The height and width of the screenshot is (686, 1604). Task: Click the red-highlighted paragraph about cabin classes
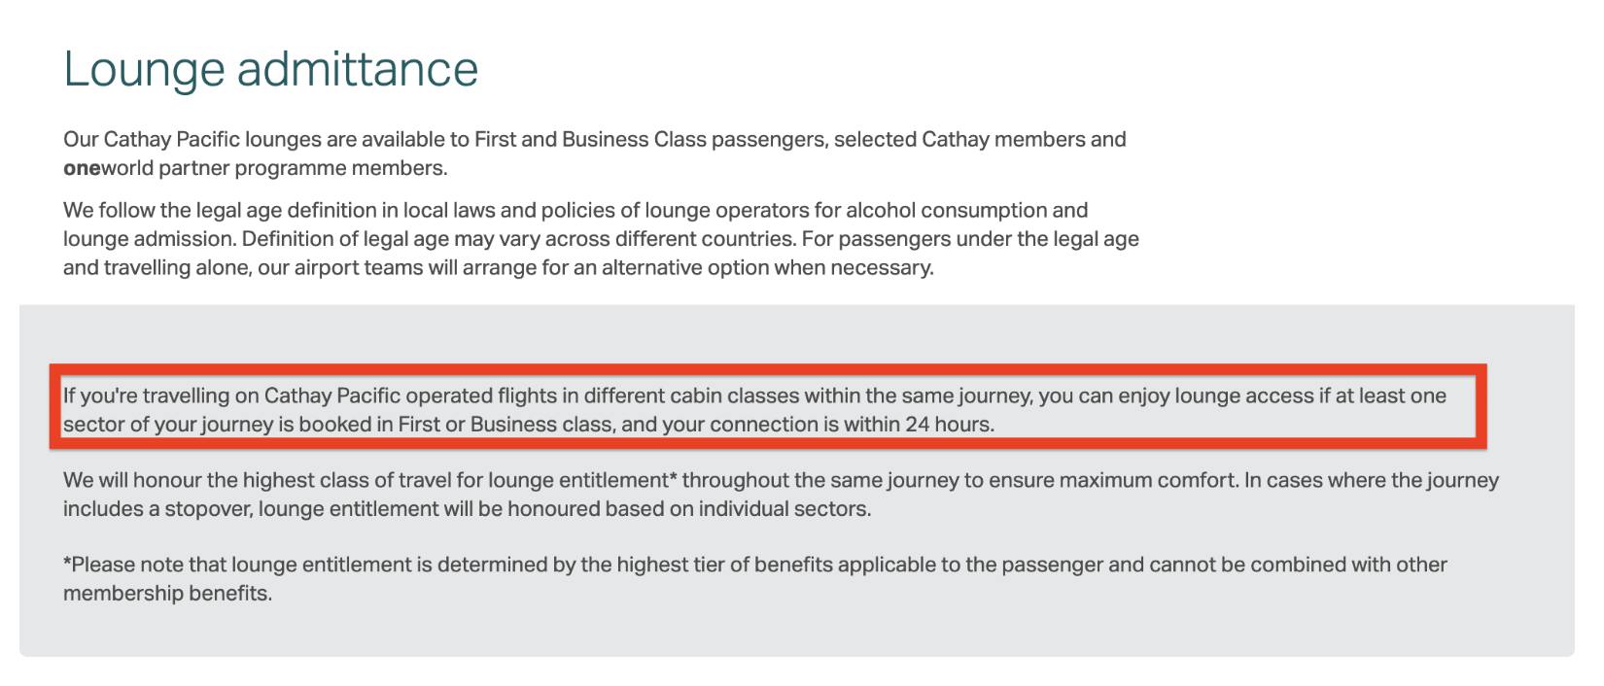[x=754, y=409]
